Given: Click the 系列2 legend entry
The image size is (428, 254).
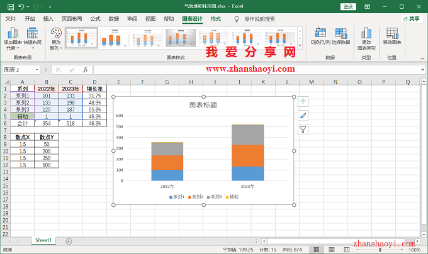Looking at the screenshot, I should pos(196,197).
